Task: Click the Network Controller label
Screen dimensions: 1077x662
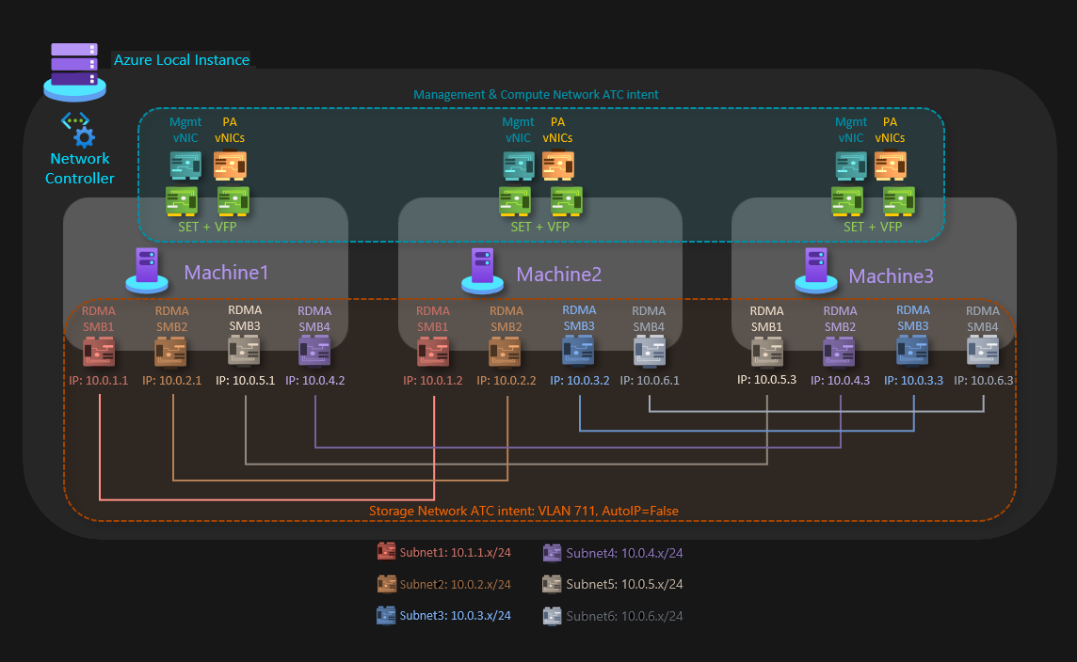Action: [80, 168]
